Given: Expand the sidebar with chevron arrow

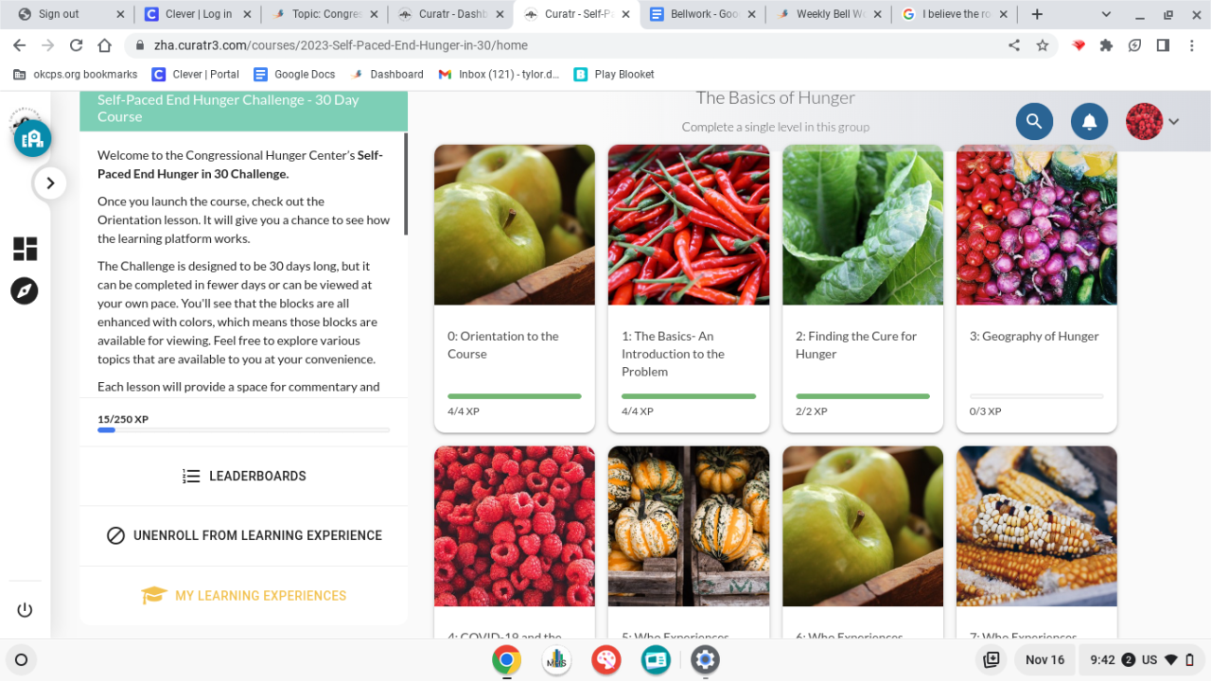Looking at the screenshot, I should (x=50, y=183).
